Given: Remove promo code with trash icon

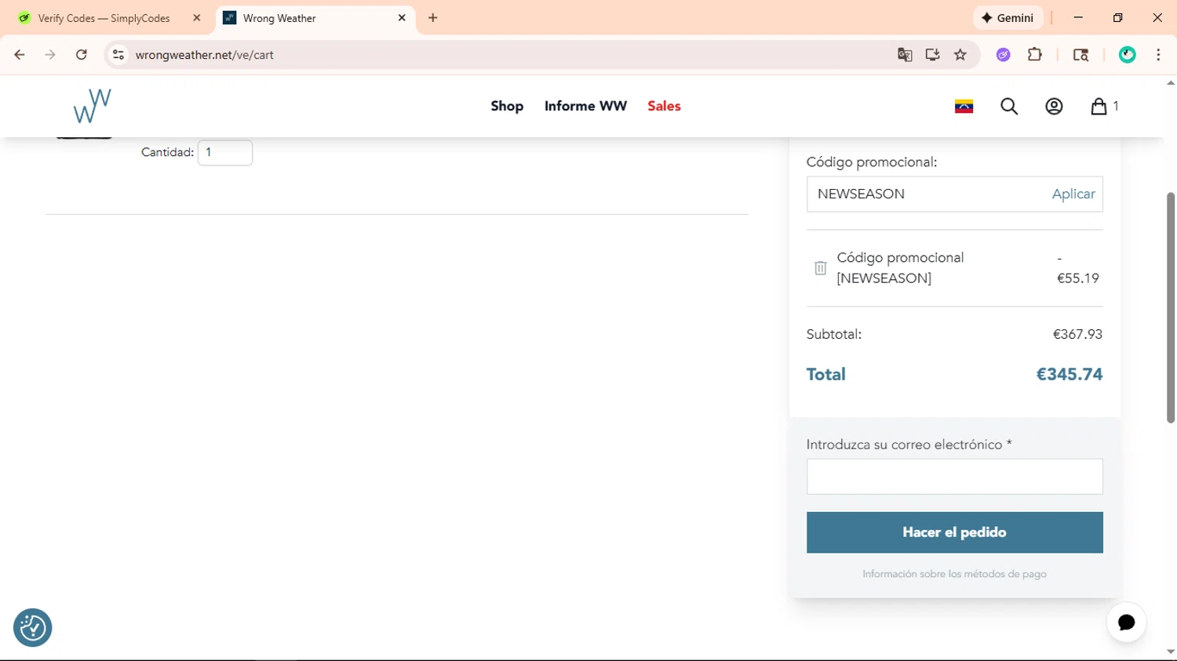Looking at the screenshot, I should (x=820, y=268).
